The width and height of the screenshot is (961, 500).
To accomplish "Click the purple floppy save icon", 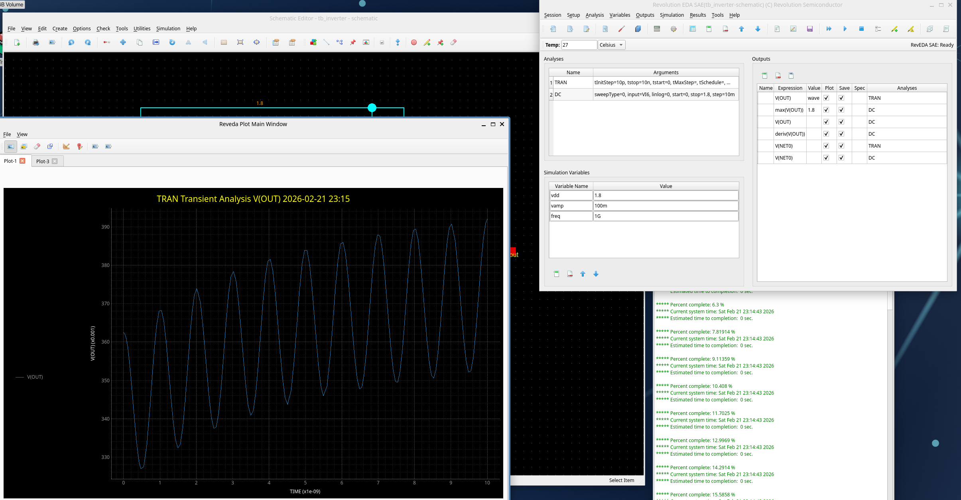I will [x=809, y=29].
